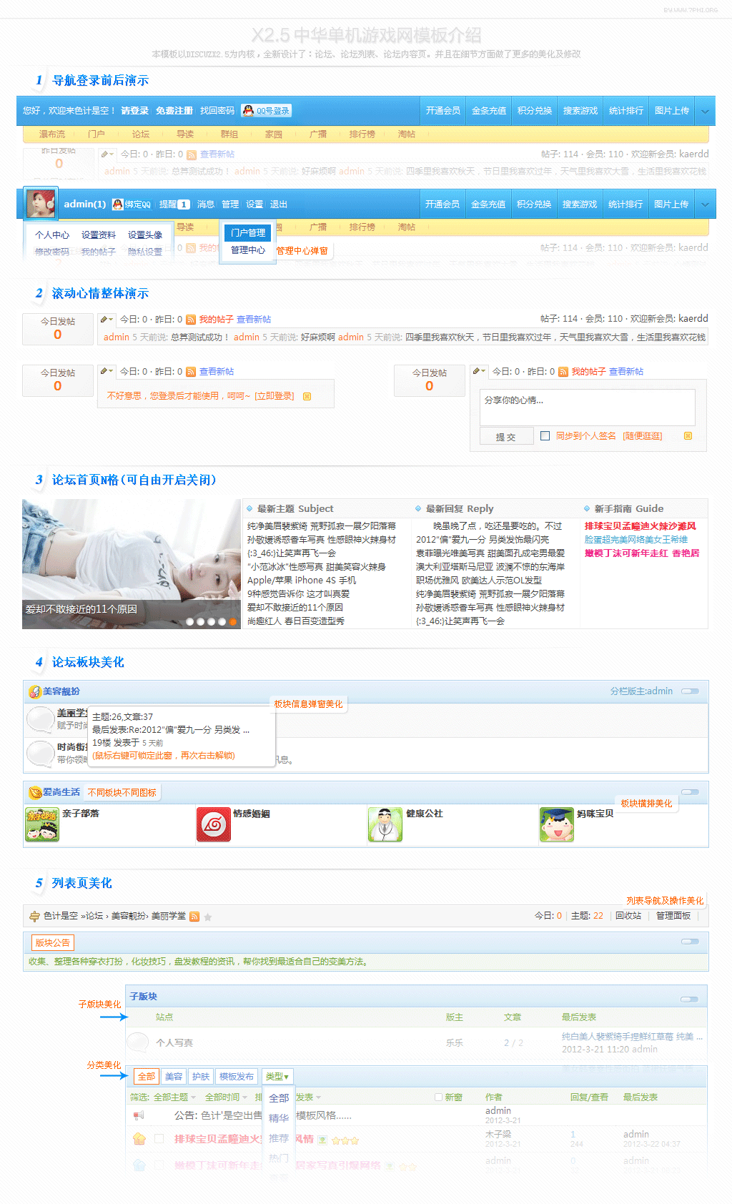
Task: Collapse the 美容靓扮 category with its header toggle
Action: point(690,691)
